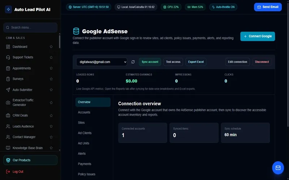Click the $0.00 estimated earnings value
The width and height of the screenshot is (289, 180).
131,81
